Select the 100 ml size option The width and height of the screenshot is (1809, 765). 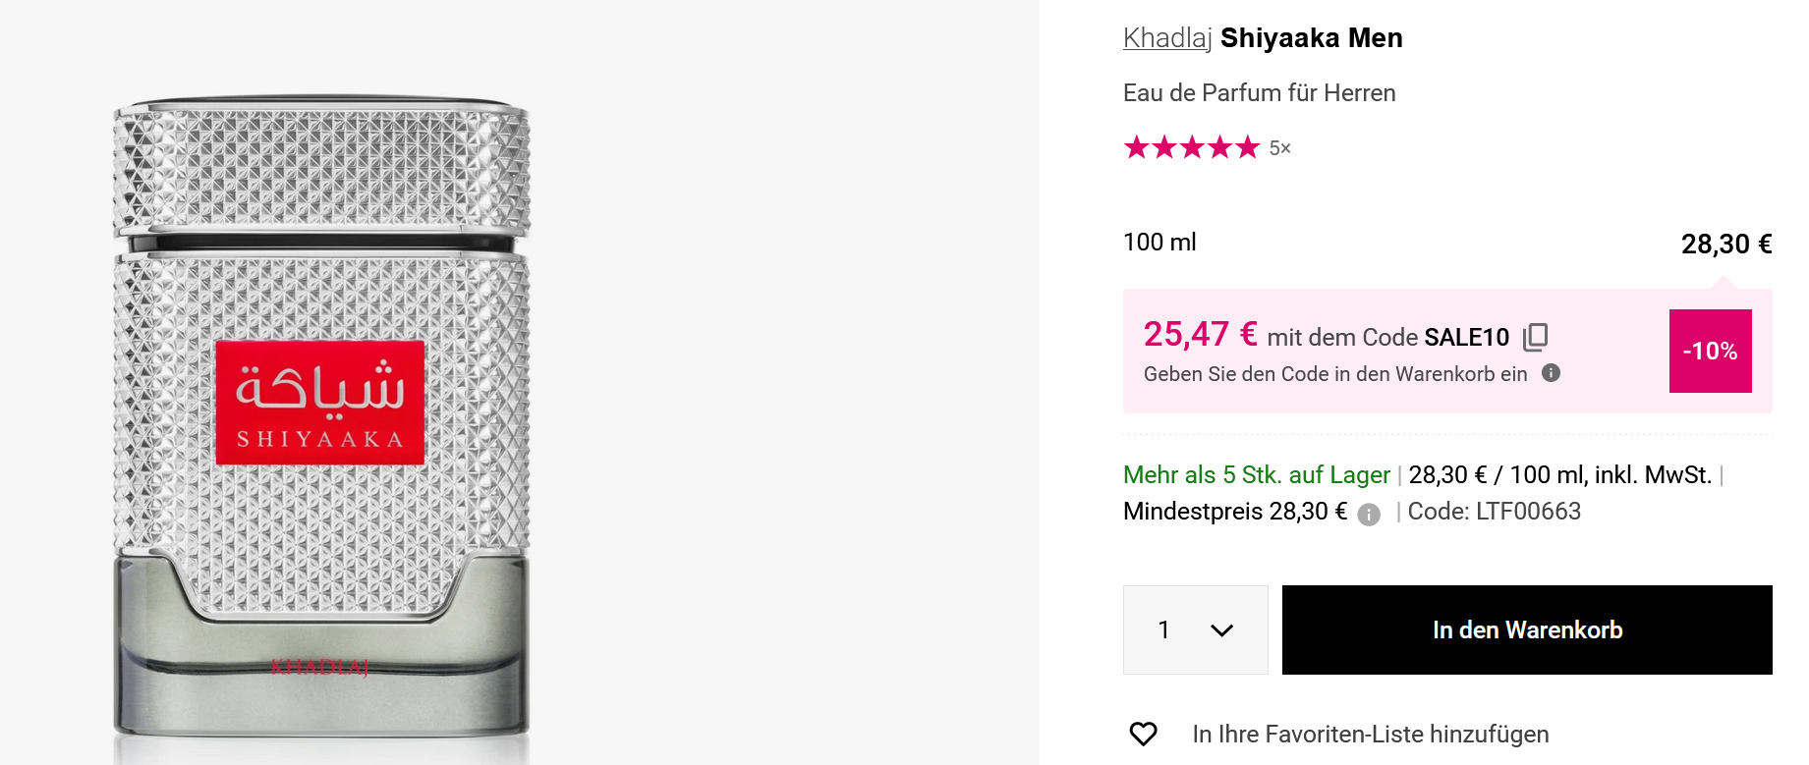pyautogui.click(x=1159, y=243)
